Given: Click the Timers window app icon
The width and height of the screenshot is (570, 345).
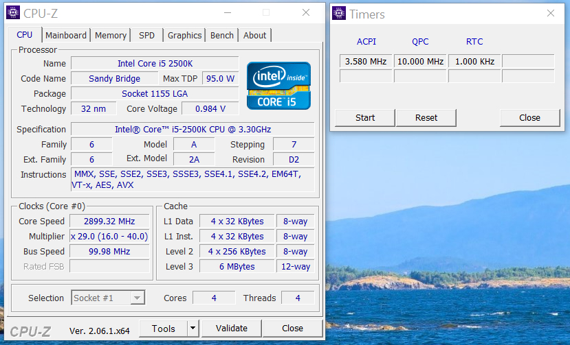Looking at the screenshot, I should pos(339,14).
